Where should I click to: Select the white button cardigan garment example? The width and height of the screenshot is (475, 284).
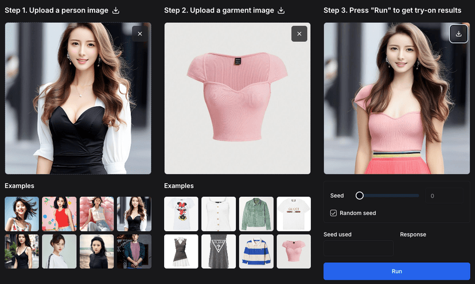click(x=219, y=213)
